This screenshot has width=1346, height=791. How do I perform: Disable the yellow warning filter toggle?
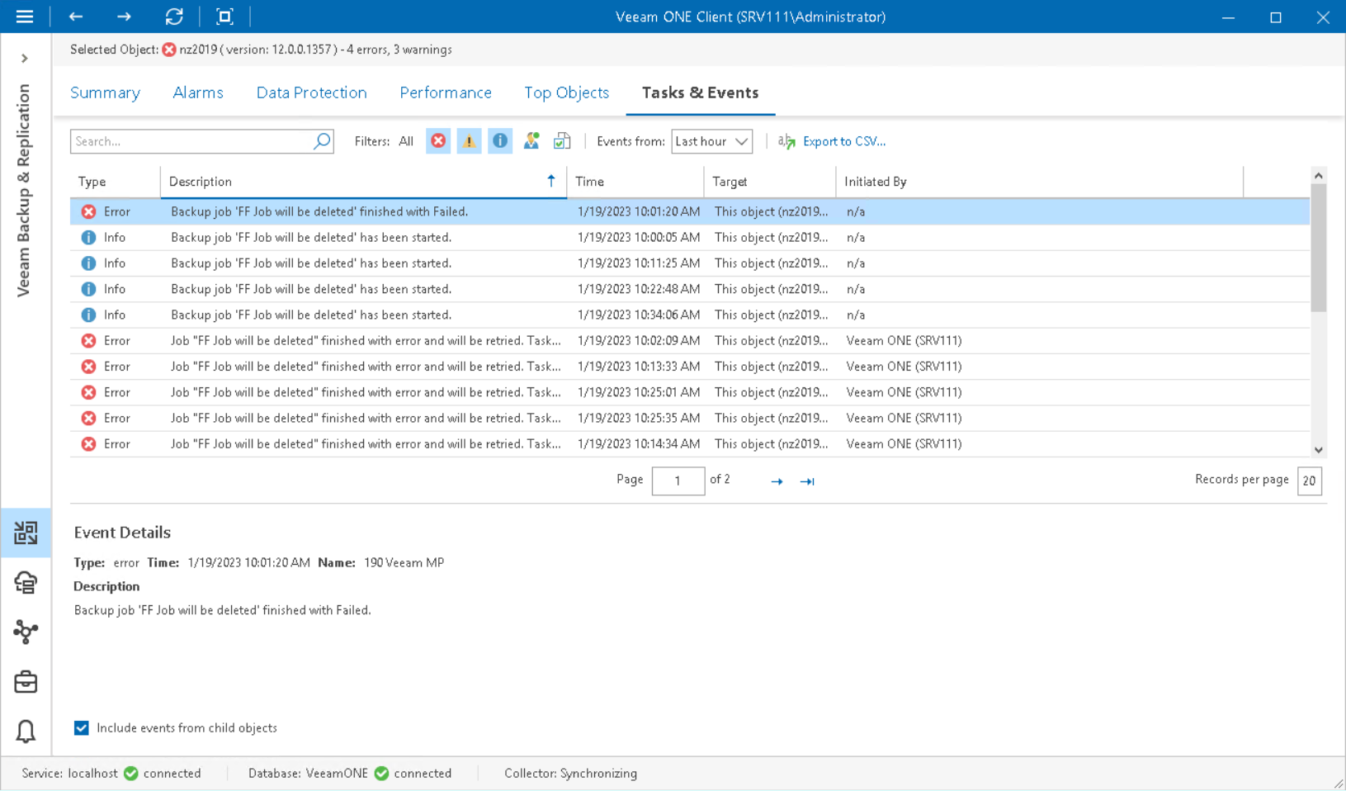coord(469,140)
